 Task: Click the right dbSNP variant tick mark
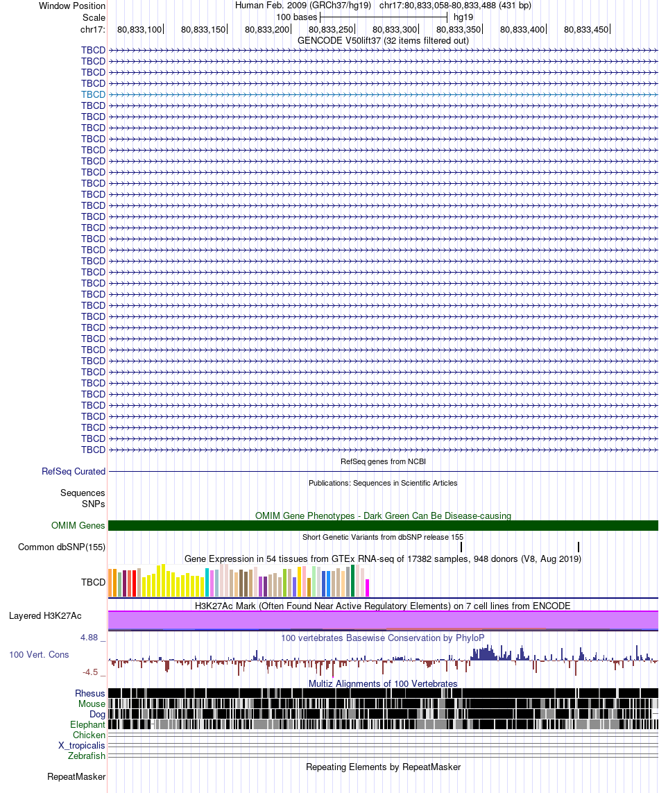[x=578, y=547]
